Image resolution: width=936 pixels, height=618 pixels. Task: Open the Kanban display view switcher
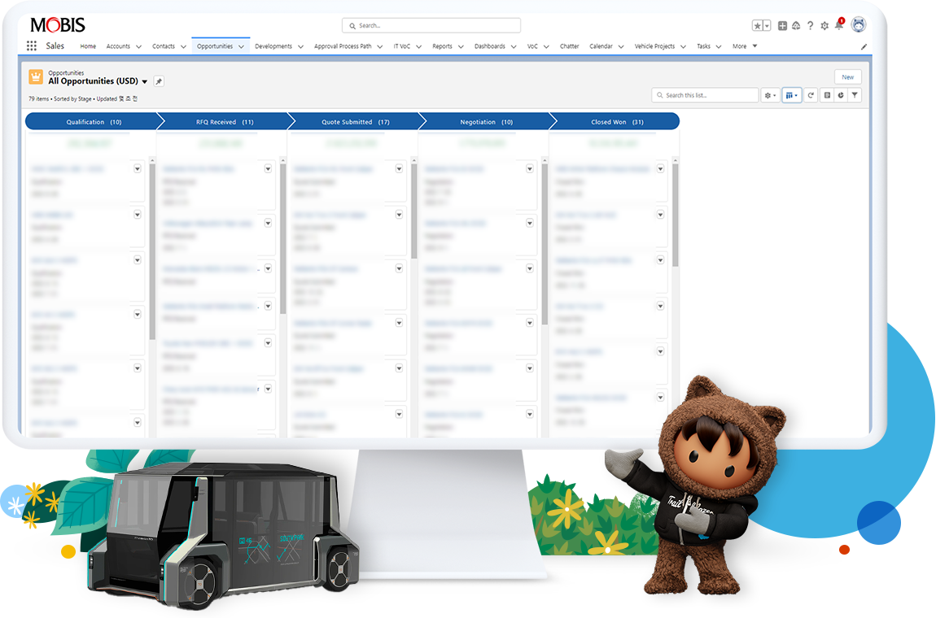point(791,95)
